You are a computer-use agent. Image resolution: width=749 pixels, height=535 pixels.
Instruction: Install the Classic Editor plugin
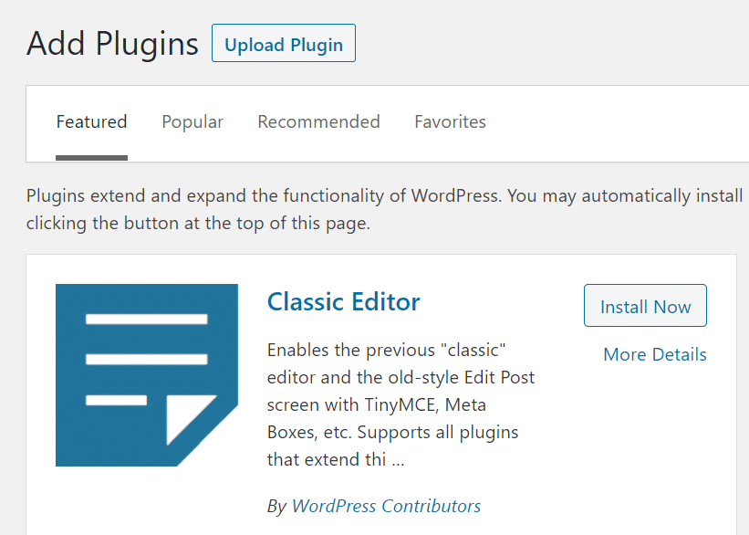coord(645,305)
